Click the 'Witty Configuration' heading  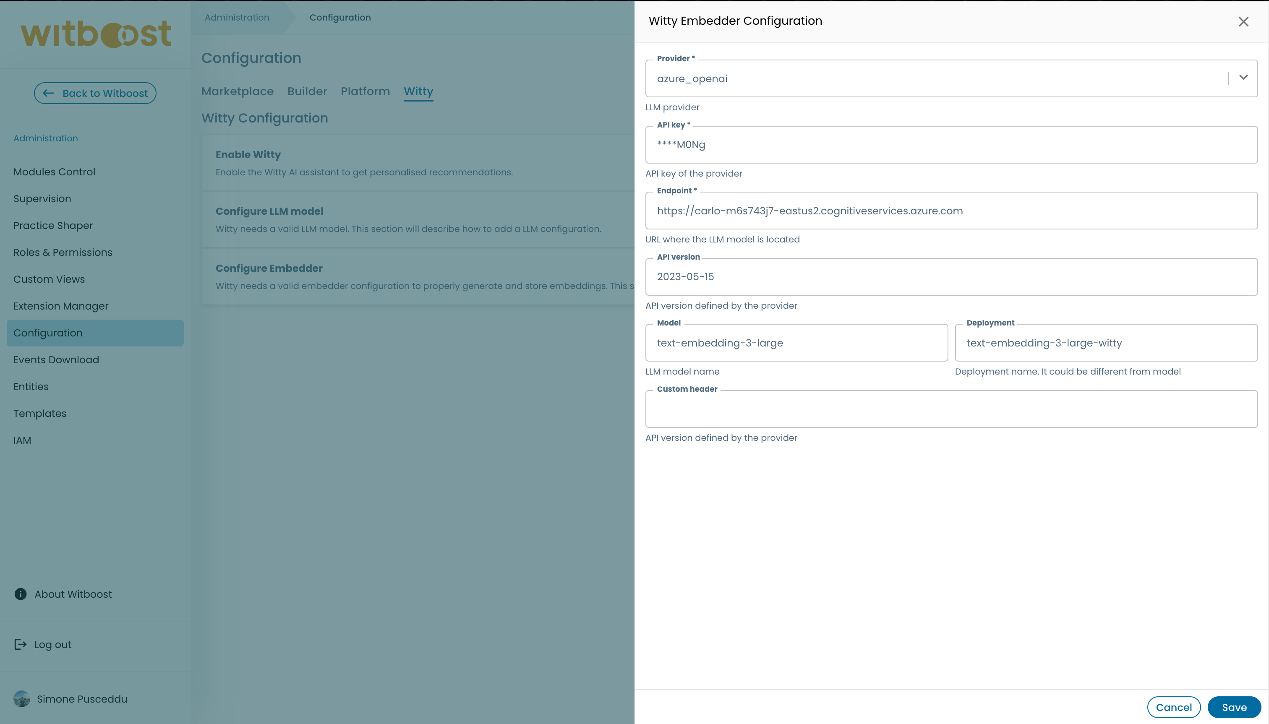[265, 118]
